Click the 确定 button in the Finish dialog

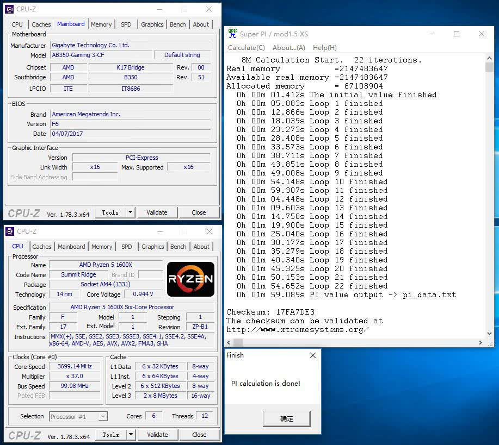[286, 419]
